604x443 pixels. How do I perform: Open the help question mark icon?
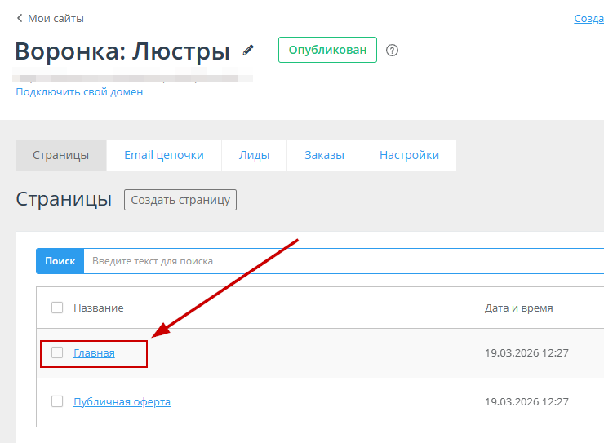pos(392,51)
